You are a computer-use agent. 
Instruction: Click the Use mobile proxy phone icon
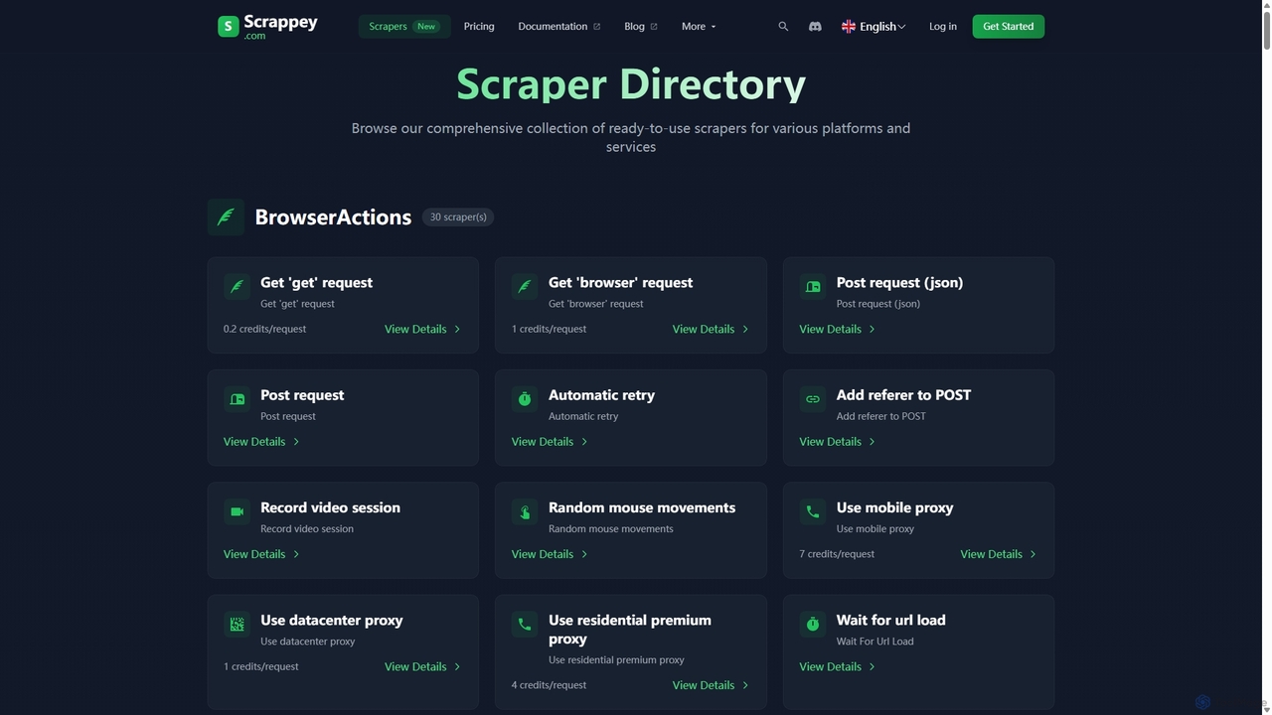pos(813,511)
